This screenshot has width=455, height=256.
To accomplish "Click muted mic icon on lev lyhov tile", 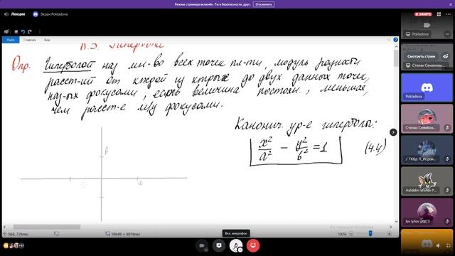I will pos(447,221).
